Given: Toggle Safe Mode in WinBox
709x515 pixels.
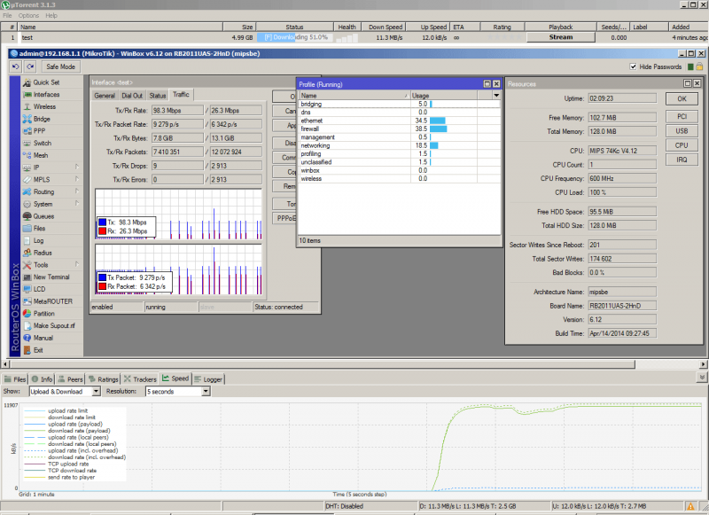Looking at the screenshot, I should point(60,66).
